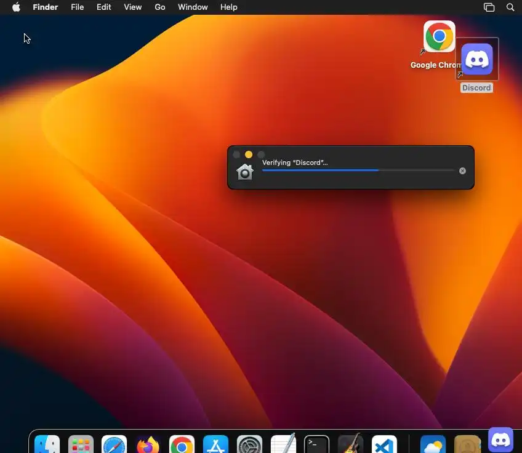Open System Settings from the Dock
The width and height of the screenshot is (522, 453).
click(249, 444)
